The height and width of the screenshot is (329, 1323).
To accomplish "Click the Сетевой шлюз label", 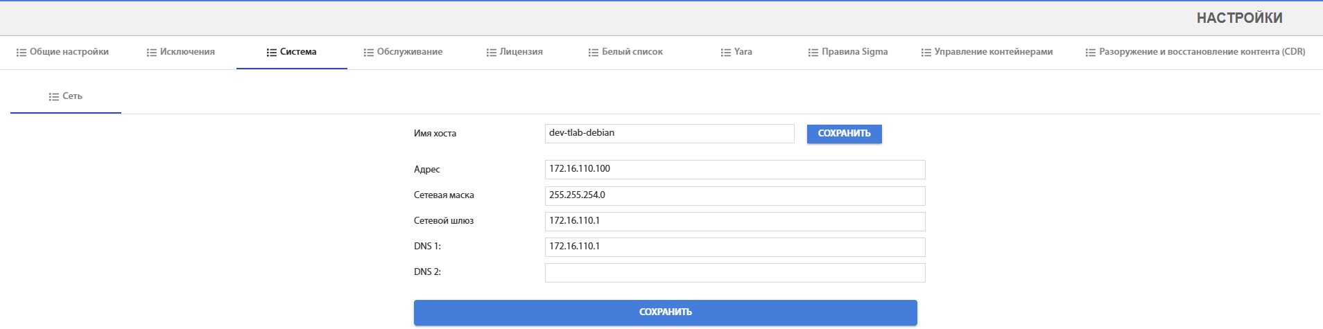I will pos(444,221).
